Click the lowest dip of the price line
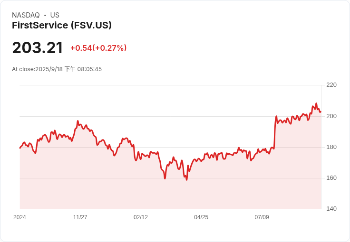 [186, 180]
